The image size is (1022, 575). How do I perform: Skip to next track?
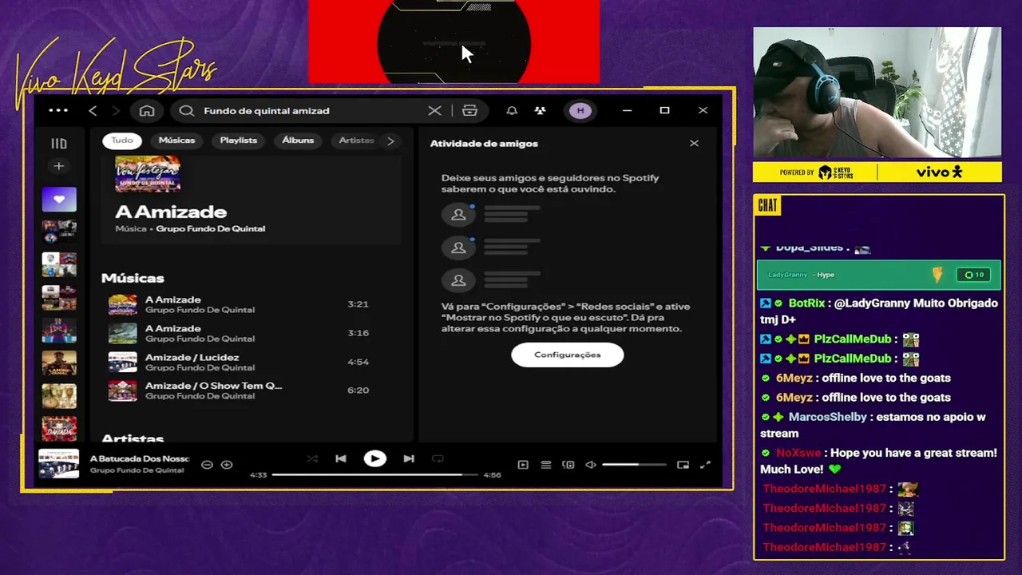[x=409, y=459]
